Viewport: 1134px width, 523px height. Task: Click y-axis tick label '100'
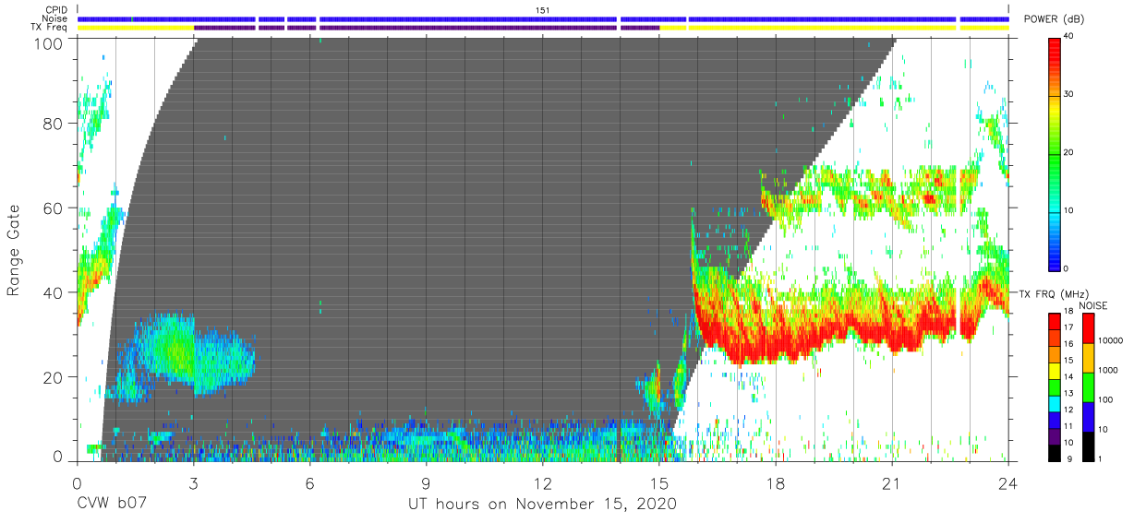point(49,42)
